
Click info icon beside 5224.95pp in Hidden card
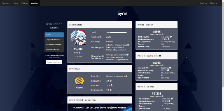click(x=171, y=37)
